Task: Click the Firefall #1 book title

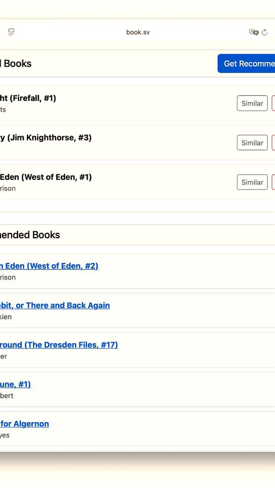Action: [x=28, y=98]
